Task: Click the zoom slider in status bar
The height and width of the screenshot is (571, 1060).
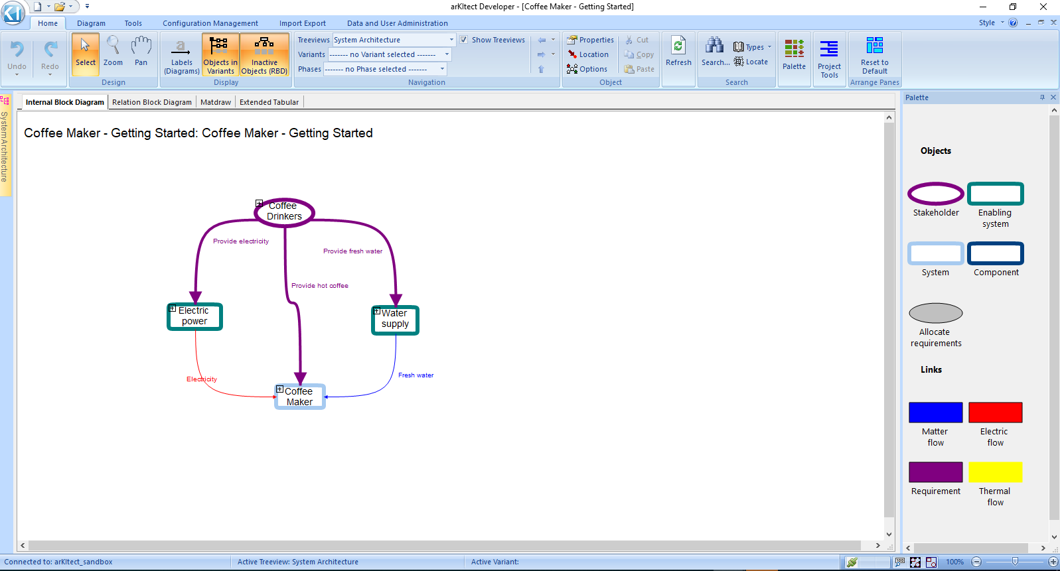Action: [x=1014, y=562]
